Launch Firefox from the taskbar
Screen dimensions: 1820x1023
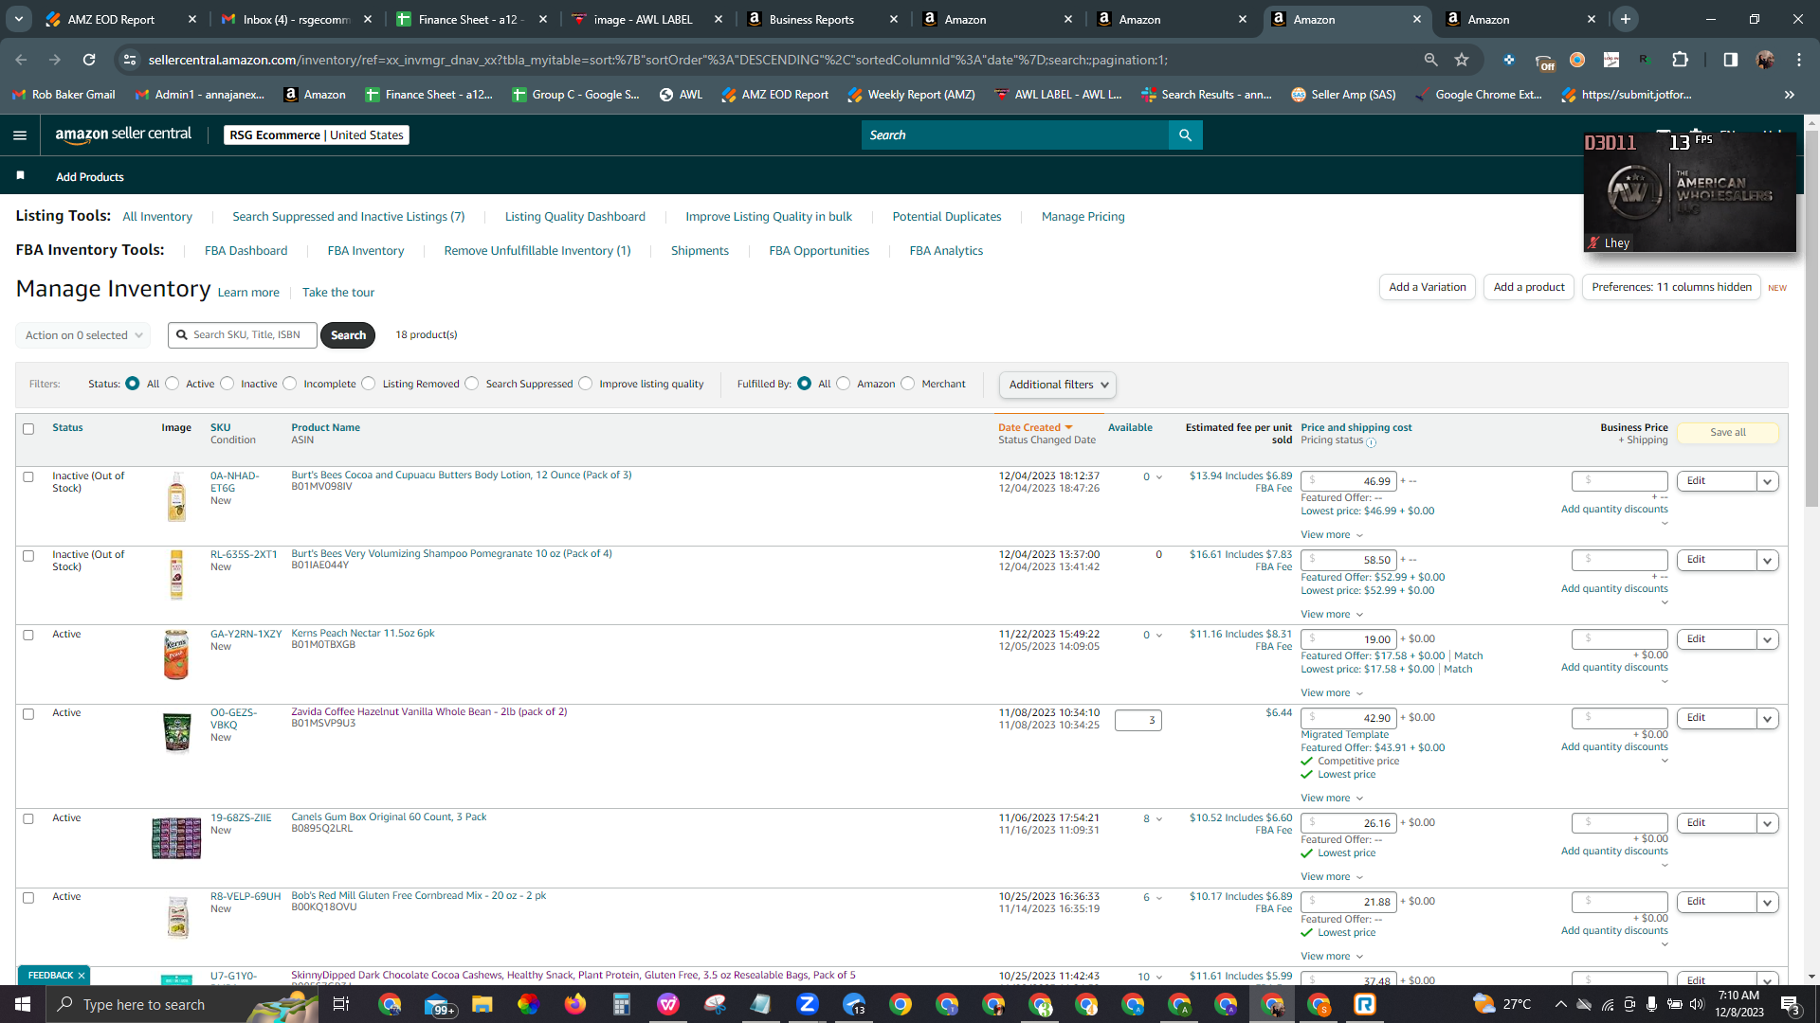(574, 1004)
